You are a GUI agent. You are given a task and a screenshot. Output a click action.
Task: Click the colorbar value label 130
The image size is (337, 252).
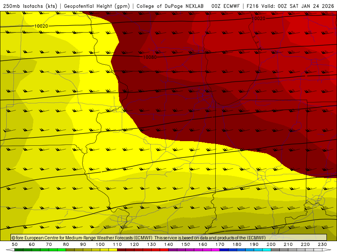pyautogui.click(x=151, y=244)
